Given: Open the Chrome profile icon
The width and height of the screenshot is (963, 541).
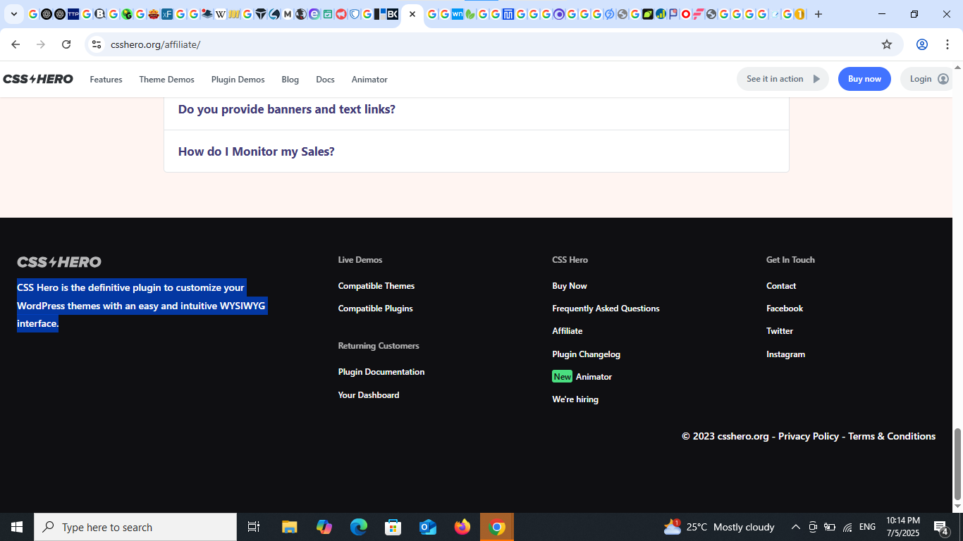Looking at the screenshot, I should (x=922, y=44).
